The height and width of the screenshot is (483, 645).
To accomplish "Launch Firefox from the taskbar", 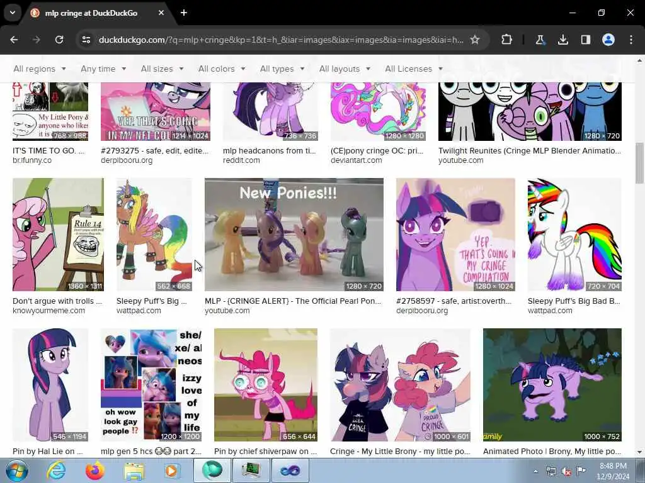I will click(x=94, y=470).
